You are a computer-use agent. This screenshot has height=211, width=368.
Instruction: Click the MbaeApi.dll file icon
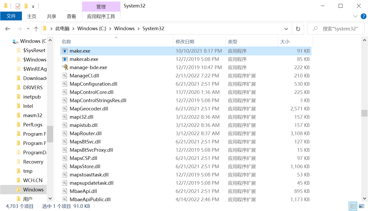tap(65, 191)
